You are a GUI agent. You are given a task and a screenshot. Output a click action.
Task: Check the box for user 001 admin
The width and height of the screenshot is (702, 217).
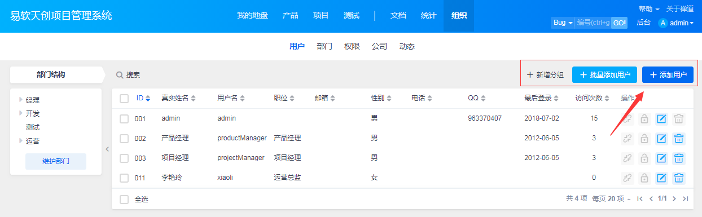point(124,119)
